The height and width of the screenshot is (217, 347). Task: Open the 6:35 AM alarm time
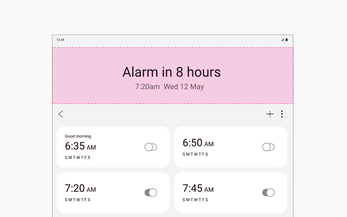coord(80,146)
